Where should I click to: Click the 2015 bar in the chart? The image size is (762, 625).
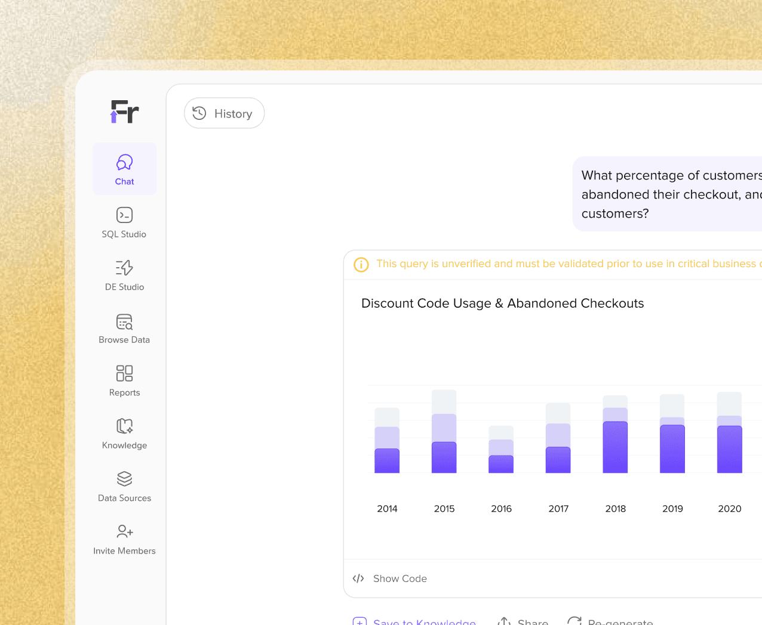444,432
